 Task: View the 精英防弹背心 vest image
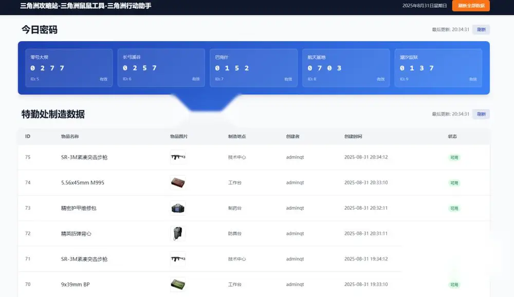[178, 233]
